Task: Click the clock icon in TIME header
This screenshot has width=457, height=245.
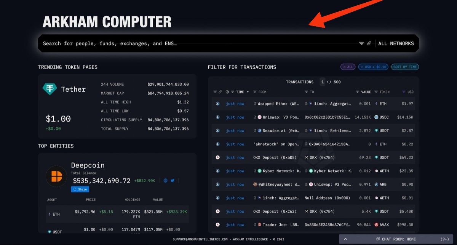Action: pos(227,92)
